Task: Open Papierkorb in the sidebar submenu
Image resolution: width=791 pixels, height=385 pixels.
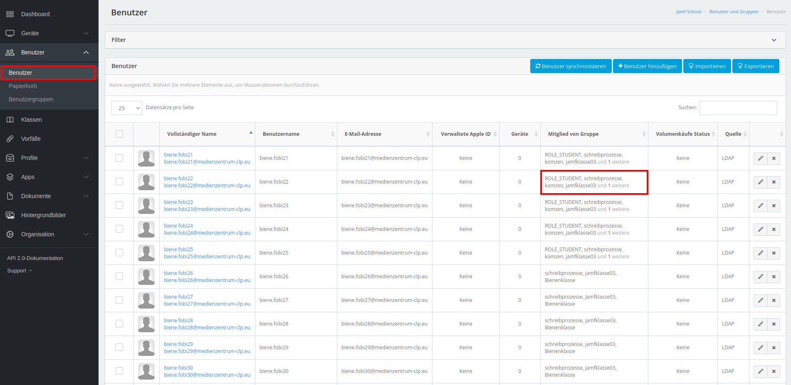Action: click(23, 86)
